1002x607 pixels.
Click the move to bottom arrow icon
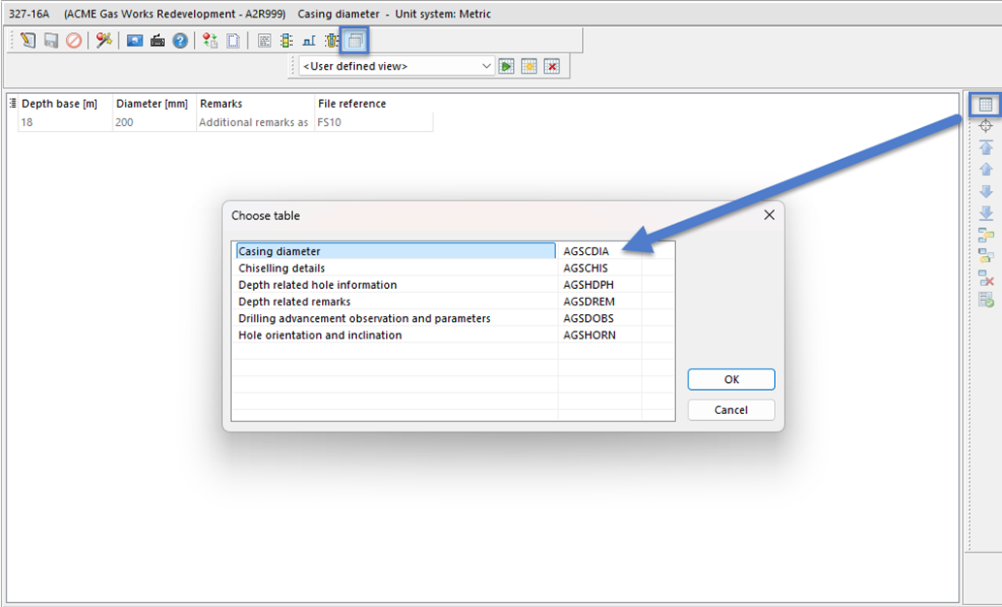click(986, 212)
